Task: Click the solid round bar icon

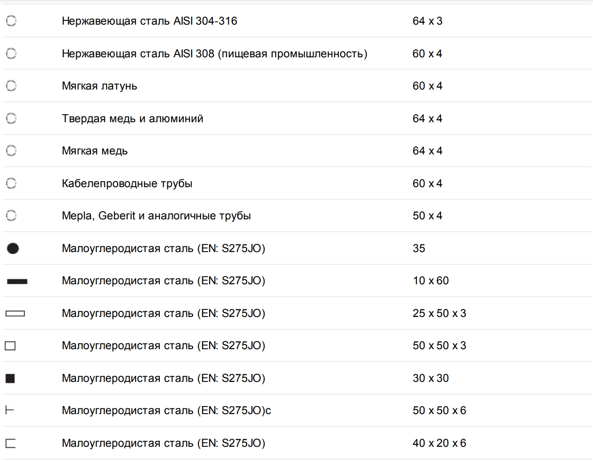Action: [x=13, y=248]
